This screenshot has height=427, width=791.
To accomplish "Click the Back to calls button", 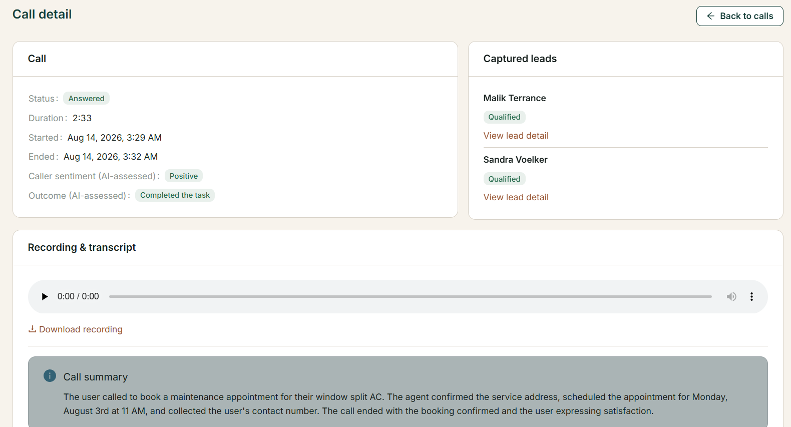I will point(739,16).
